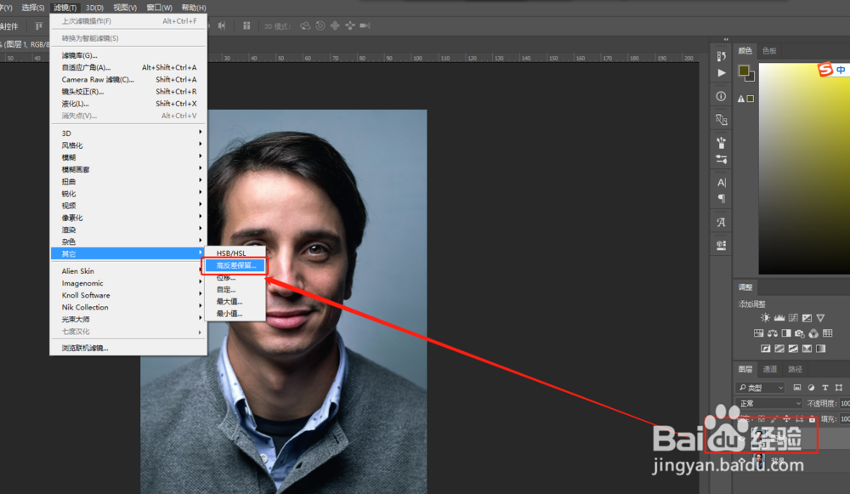This screenshot has height=494, width=850.
Task: Pick a color in the color field
Action: click(x=804, y=168)
